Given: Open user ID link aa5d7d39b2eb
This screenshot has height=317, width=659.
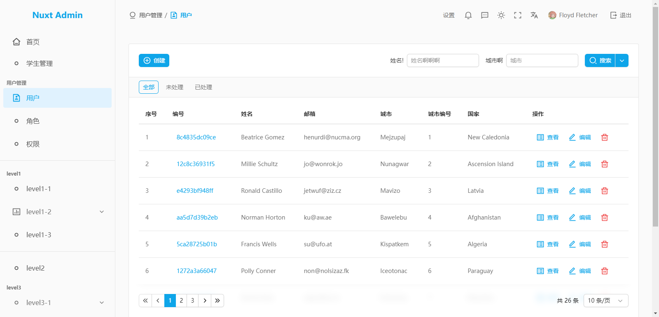Looking at the screenshot, I should [197, 218].
